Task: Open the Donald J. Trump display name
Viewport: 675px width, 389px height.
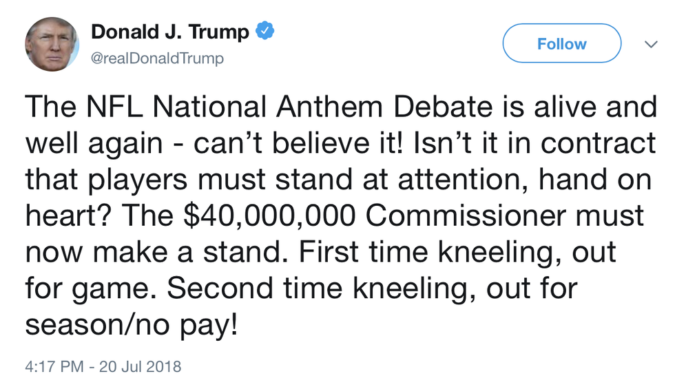Action: coord(172,32)
